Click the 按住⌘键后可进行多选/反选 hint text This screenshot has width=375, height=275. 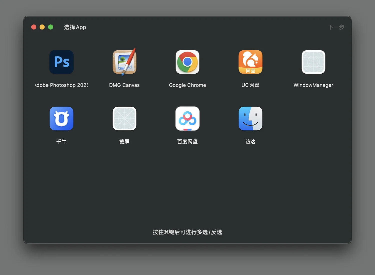pos(187,232)
